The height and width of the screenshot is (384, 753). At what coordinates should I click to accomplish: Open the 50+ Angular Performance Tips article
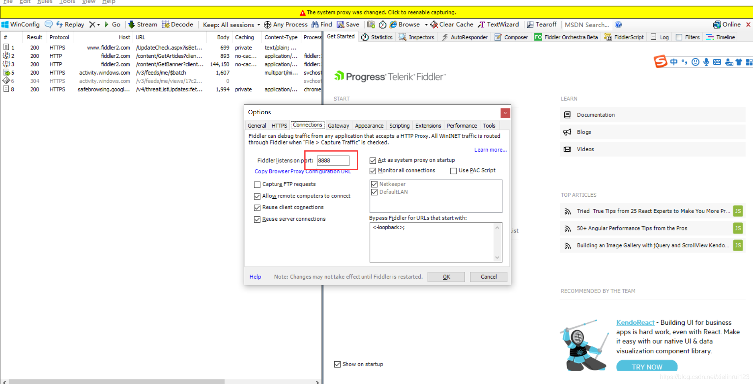652,229
